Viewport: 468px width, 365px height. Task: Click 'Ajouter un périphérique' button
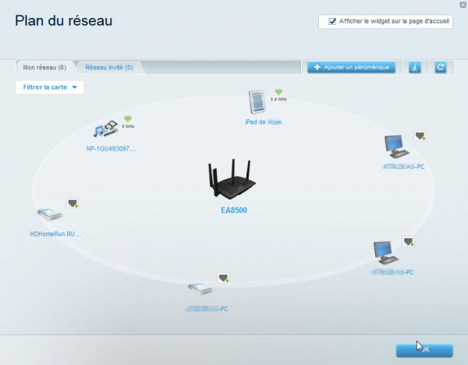point(352,68)
